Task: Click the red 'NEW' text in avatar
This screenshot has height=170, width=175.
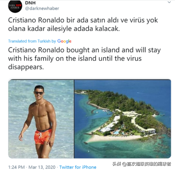Action: tap(19, 5)
